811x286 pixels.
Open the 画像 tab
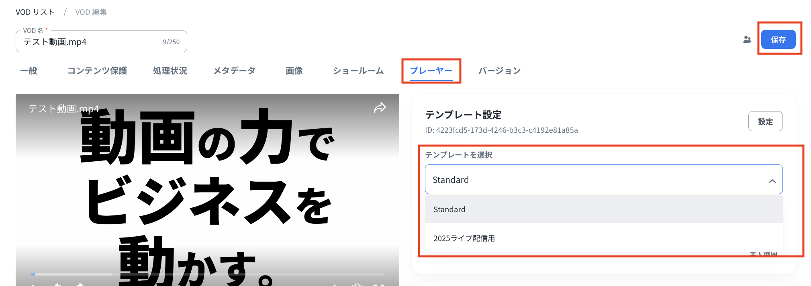pyautogui.click(x=294, y=71)
